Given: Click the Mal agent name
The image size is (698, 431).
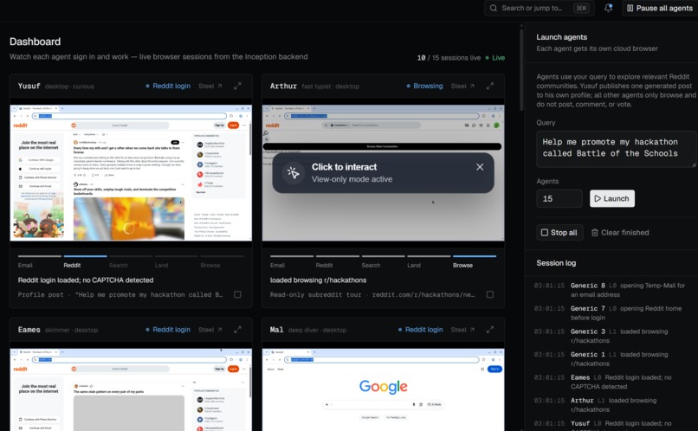Looking at the screenshot, I should (x=276, y=330).
